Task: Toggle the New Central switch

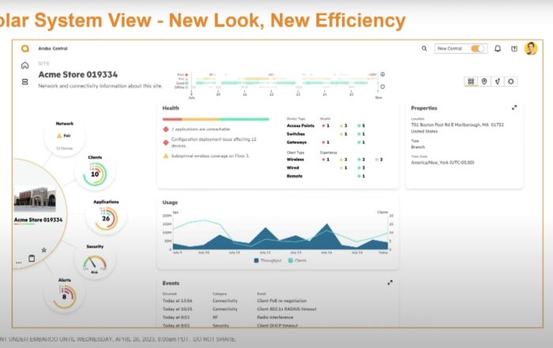Action: (x=477, y=49)
